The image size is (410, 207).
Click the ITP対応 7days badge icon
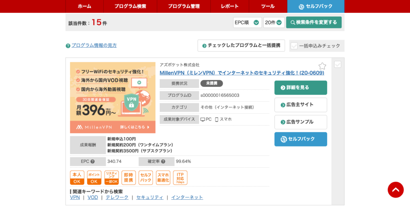(x=180, y=178)
